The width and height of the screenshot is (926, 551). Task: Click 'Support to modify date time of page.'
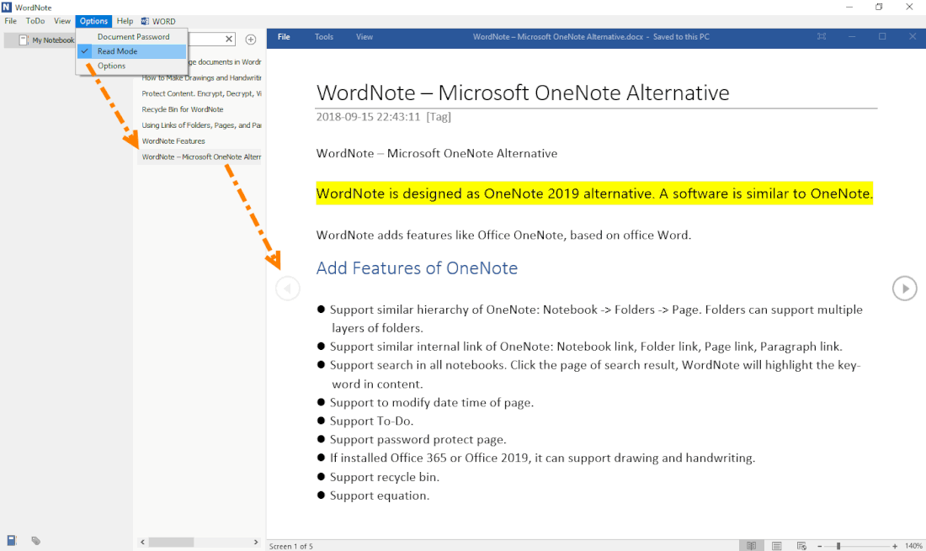click(x=432, y=403)
